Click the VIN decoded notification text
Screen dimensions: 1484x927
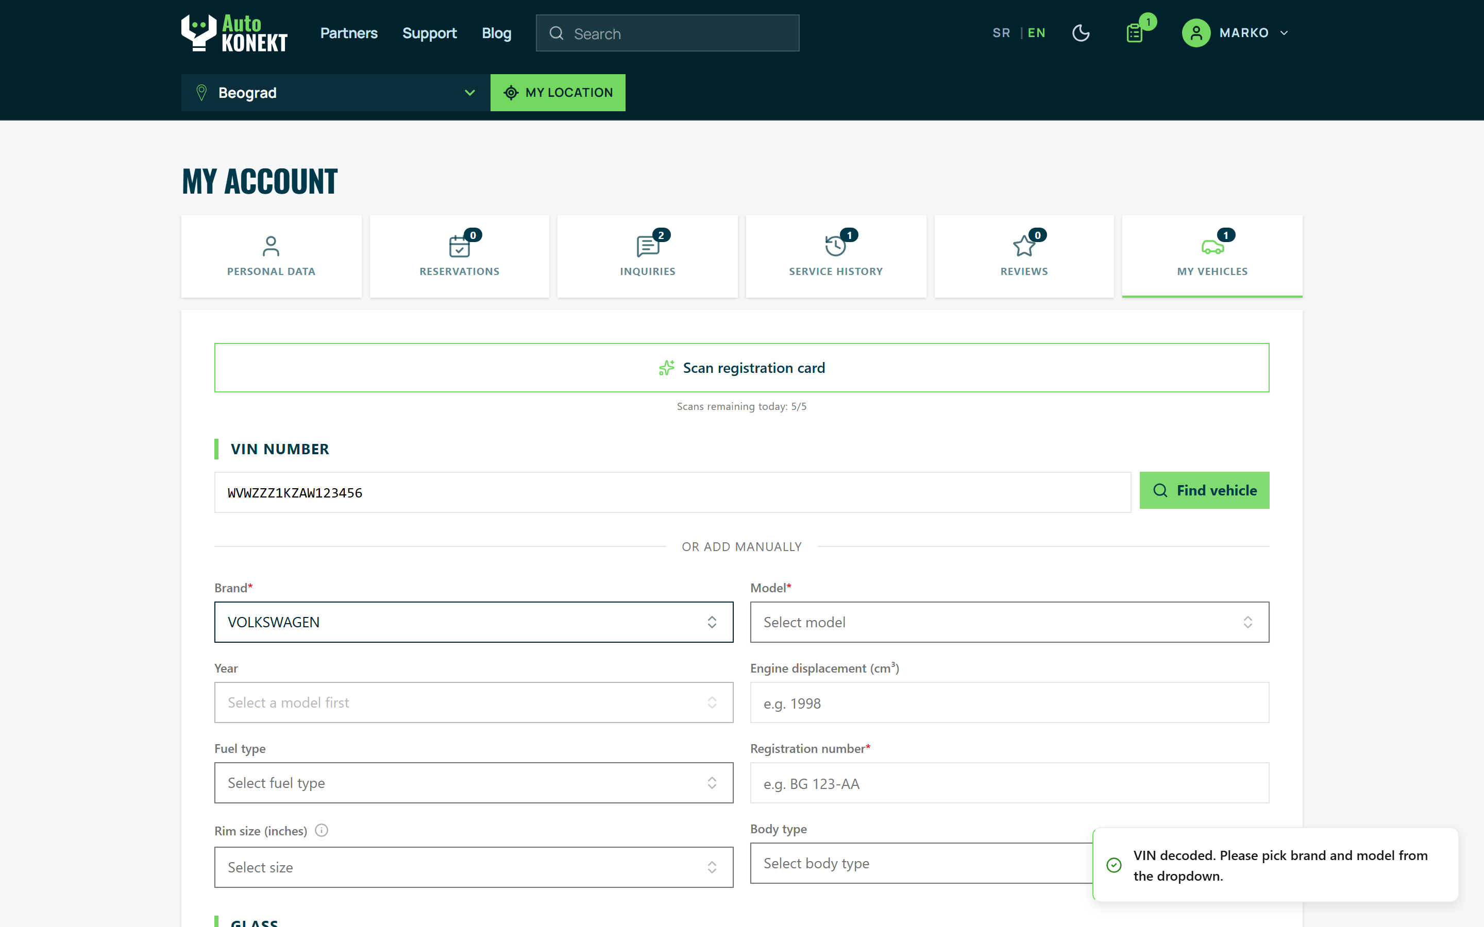tap(1280, 866)
